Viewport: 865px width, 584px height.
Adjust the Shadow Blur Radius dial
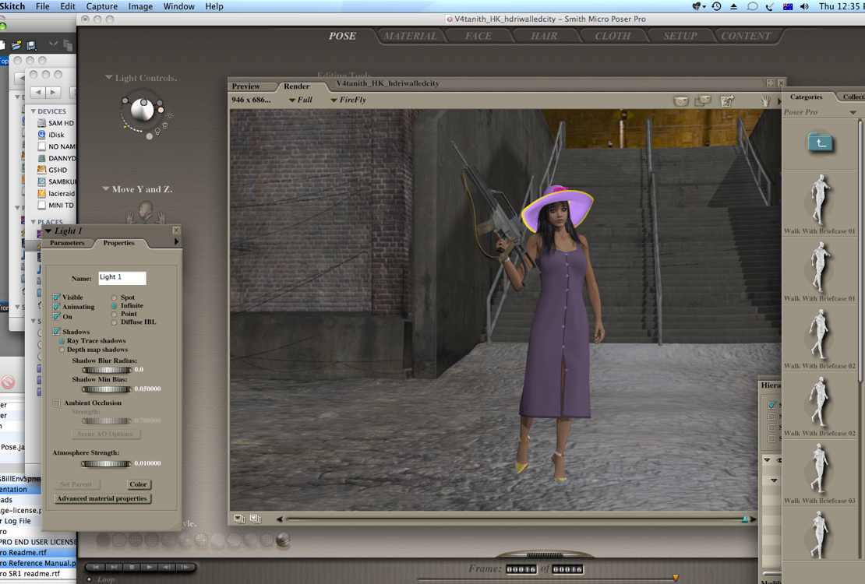(x=106, y=370)
